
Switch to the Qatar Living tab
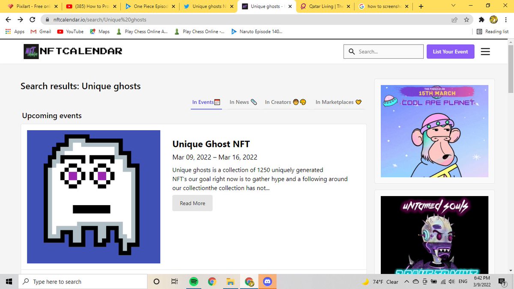pos(325,6)
